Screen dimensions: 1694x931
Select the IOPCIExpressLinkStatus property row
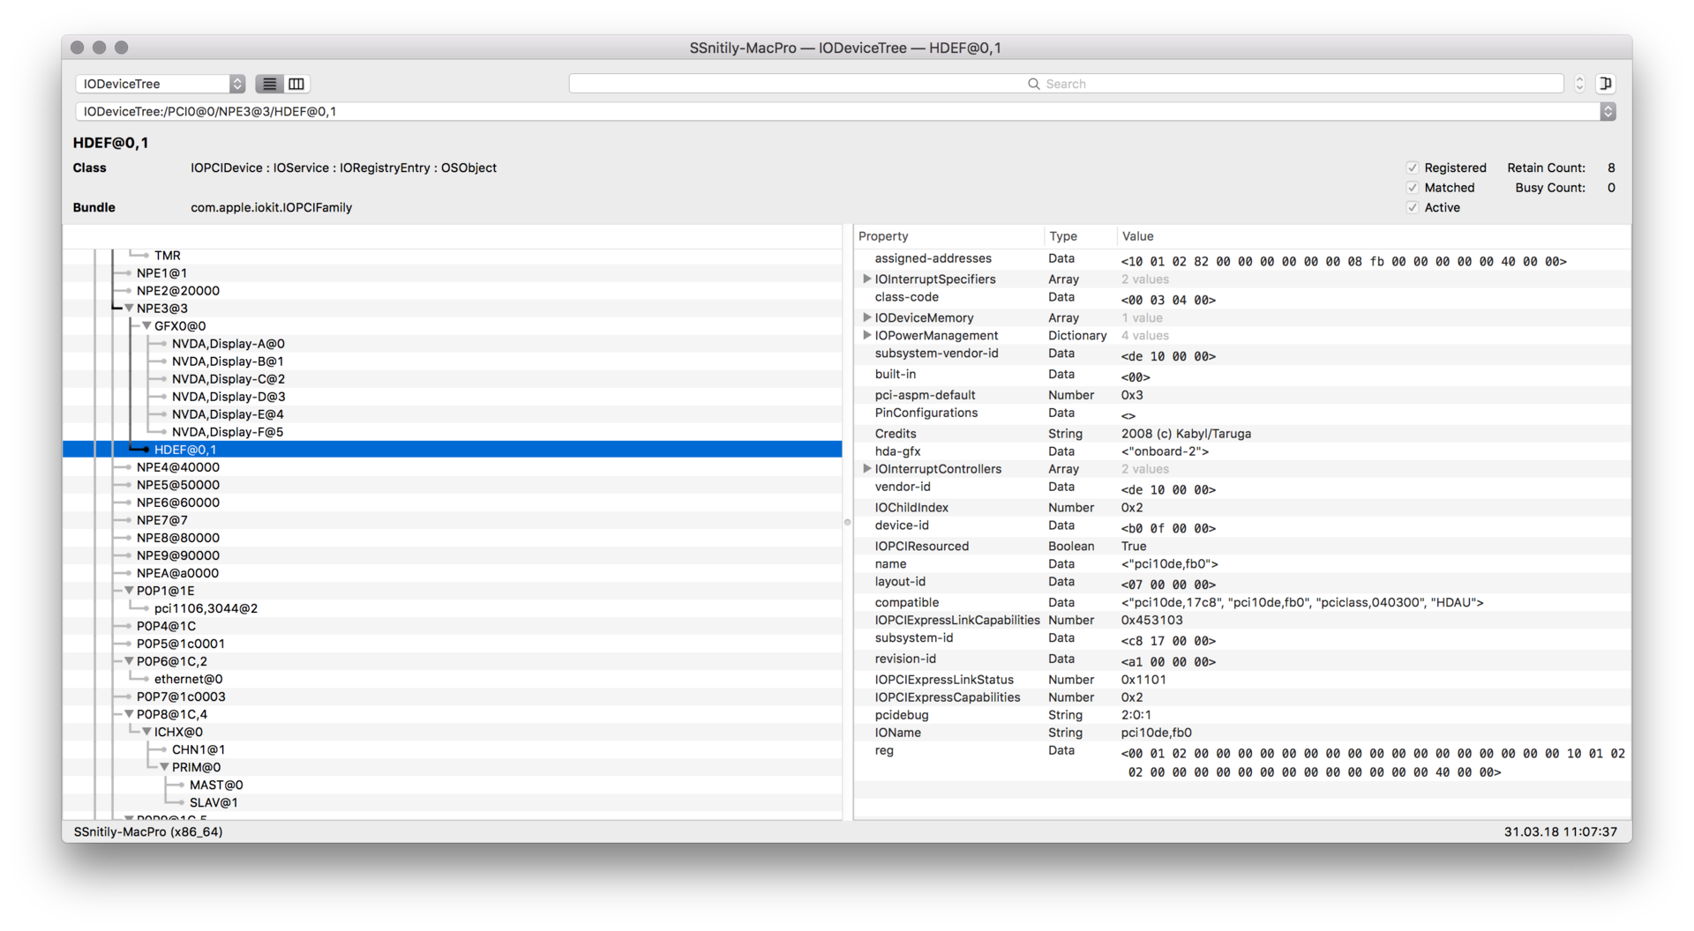point(1242,680)
